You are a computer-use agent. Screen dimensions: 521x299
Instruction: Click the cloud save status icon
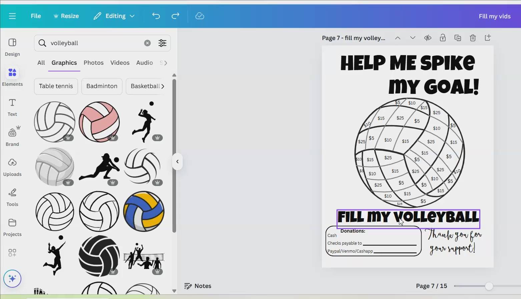pos(199,16)
